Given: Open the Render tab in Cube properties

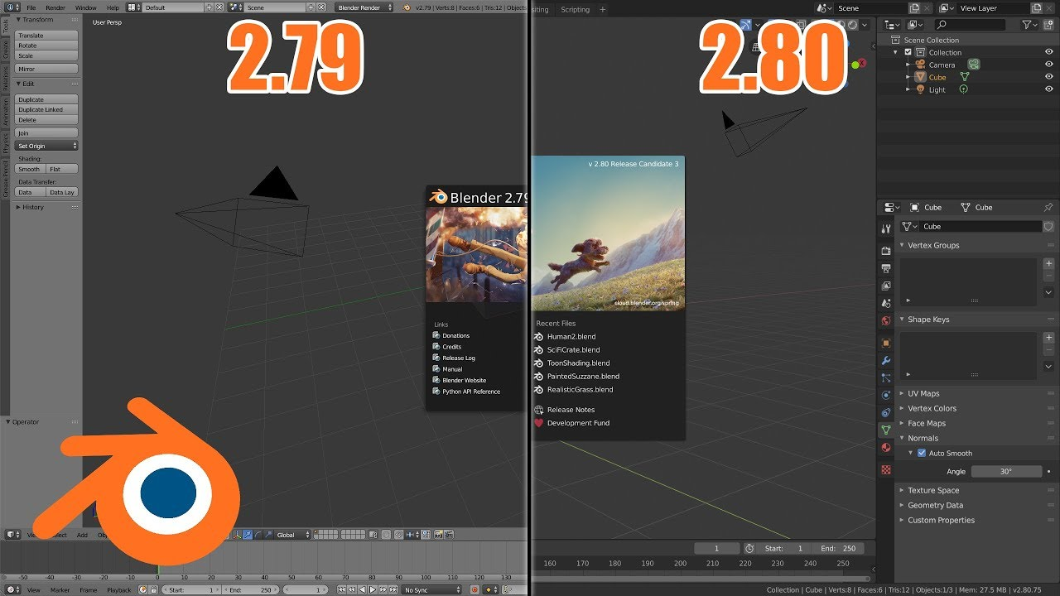Looking at the screenshot, I should click(886, 251).
